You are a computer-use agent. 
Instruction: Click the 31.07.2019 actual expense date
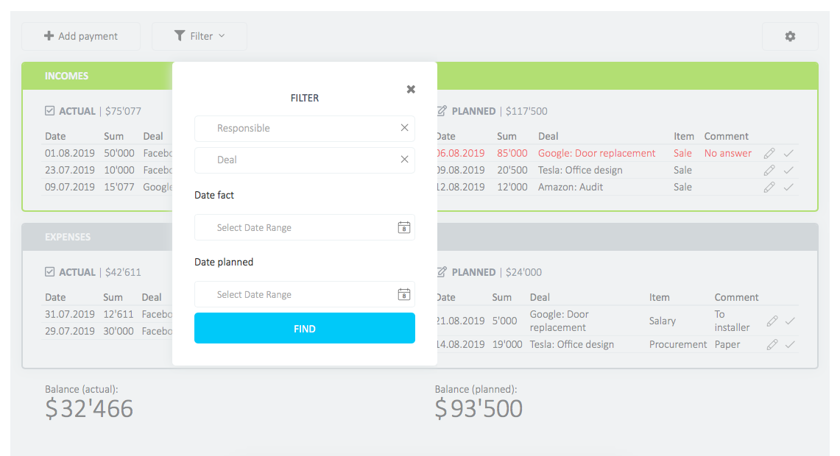click(70, 314)
